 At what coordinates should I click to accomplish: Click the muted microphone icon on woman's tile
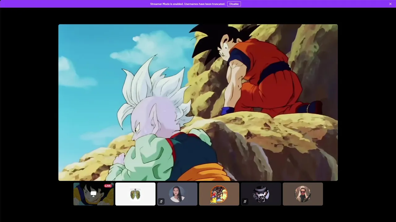point(161,201)
